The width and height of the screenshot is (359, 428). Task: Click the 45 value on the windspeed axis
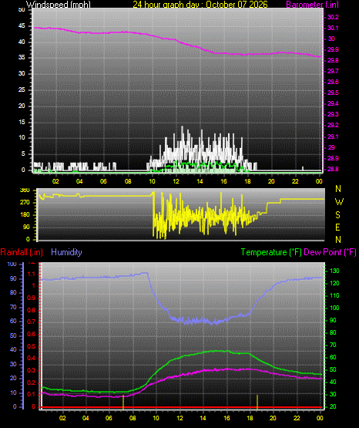pyautogui.click(x=22, y=26)
